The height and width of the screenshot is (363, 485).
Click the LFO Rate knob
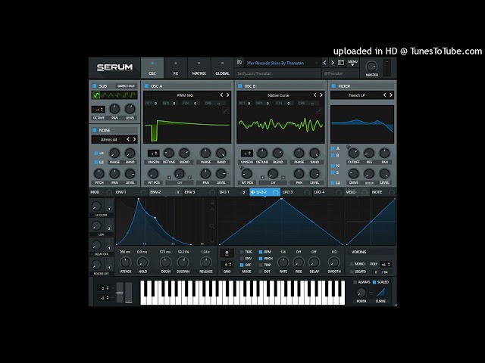tap(283, 262)
